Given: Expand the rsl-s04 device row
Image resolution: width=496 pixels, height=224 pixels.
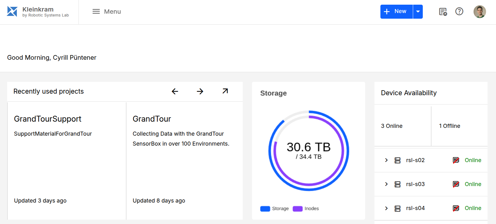Looking at the screenshot, I should [x=386, y=208].
